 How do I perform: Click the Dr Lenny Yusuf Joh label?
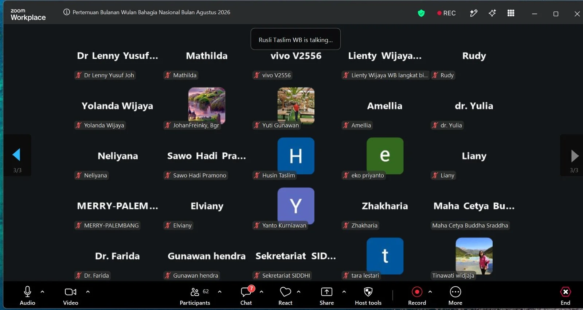tap(105, 75)
